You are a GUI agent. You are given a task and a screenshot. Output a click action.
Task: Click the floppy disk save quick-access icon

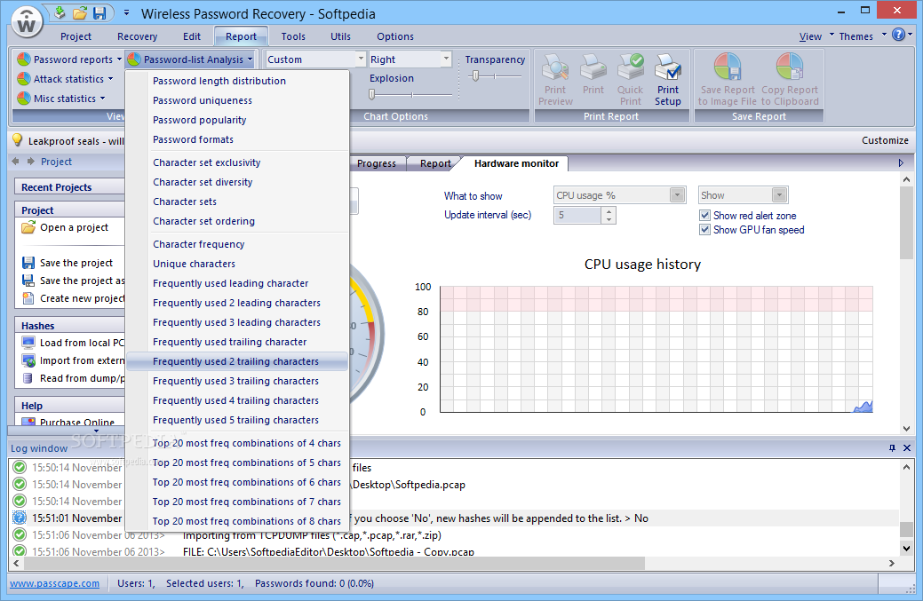[99, 12]
